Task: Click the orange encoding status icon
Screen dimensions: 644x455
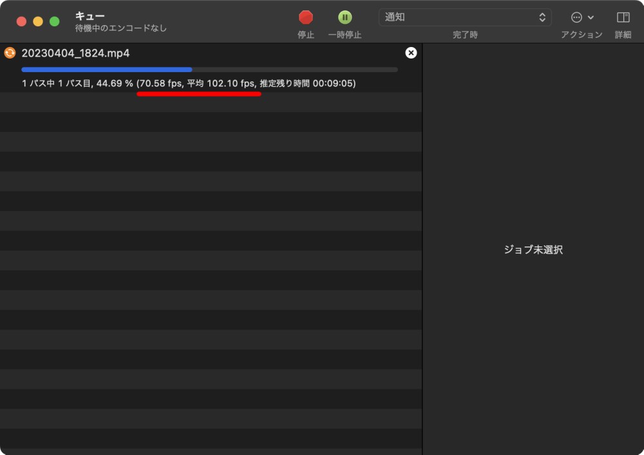Action: point(10,53)
